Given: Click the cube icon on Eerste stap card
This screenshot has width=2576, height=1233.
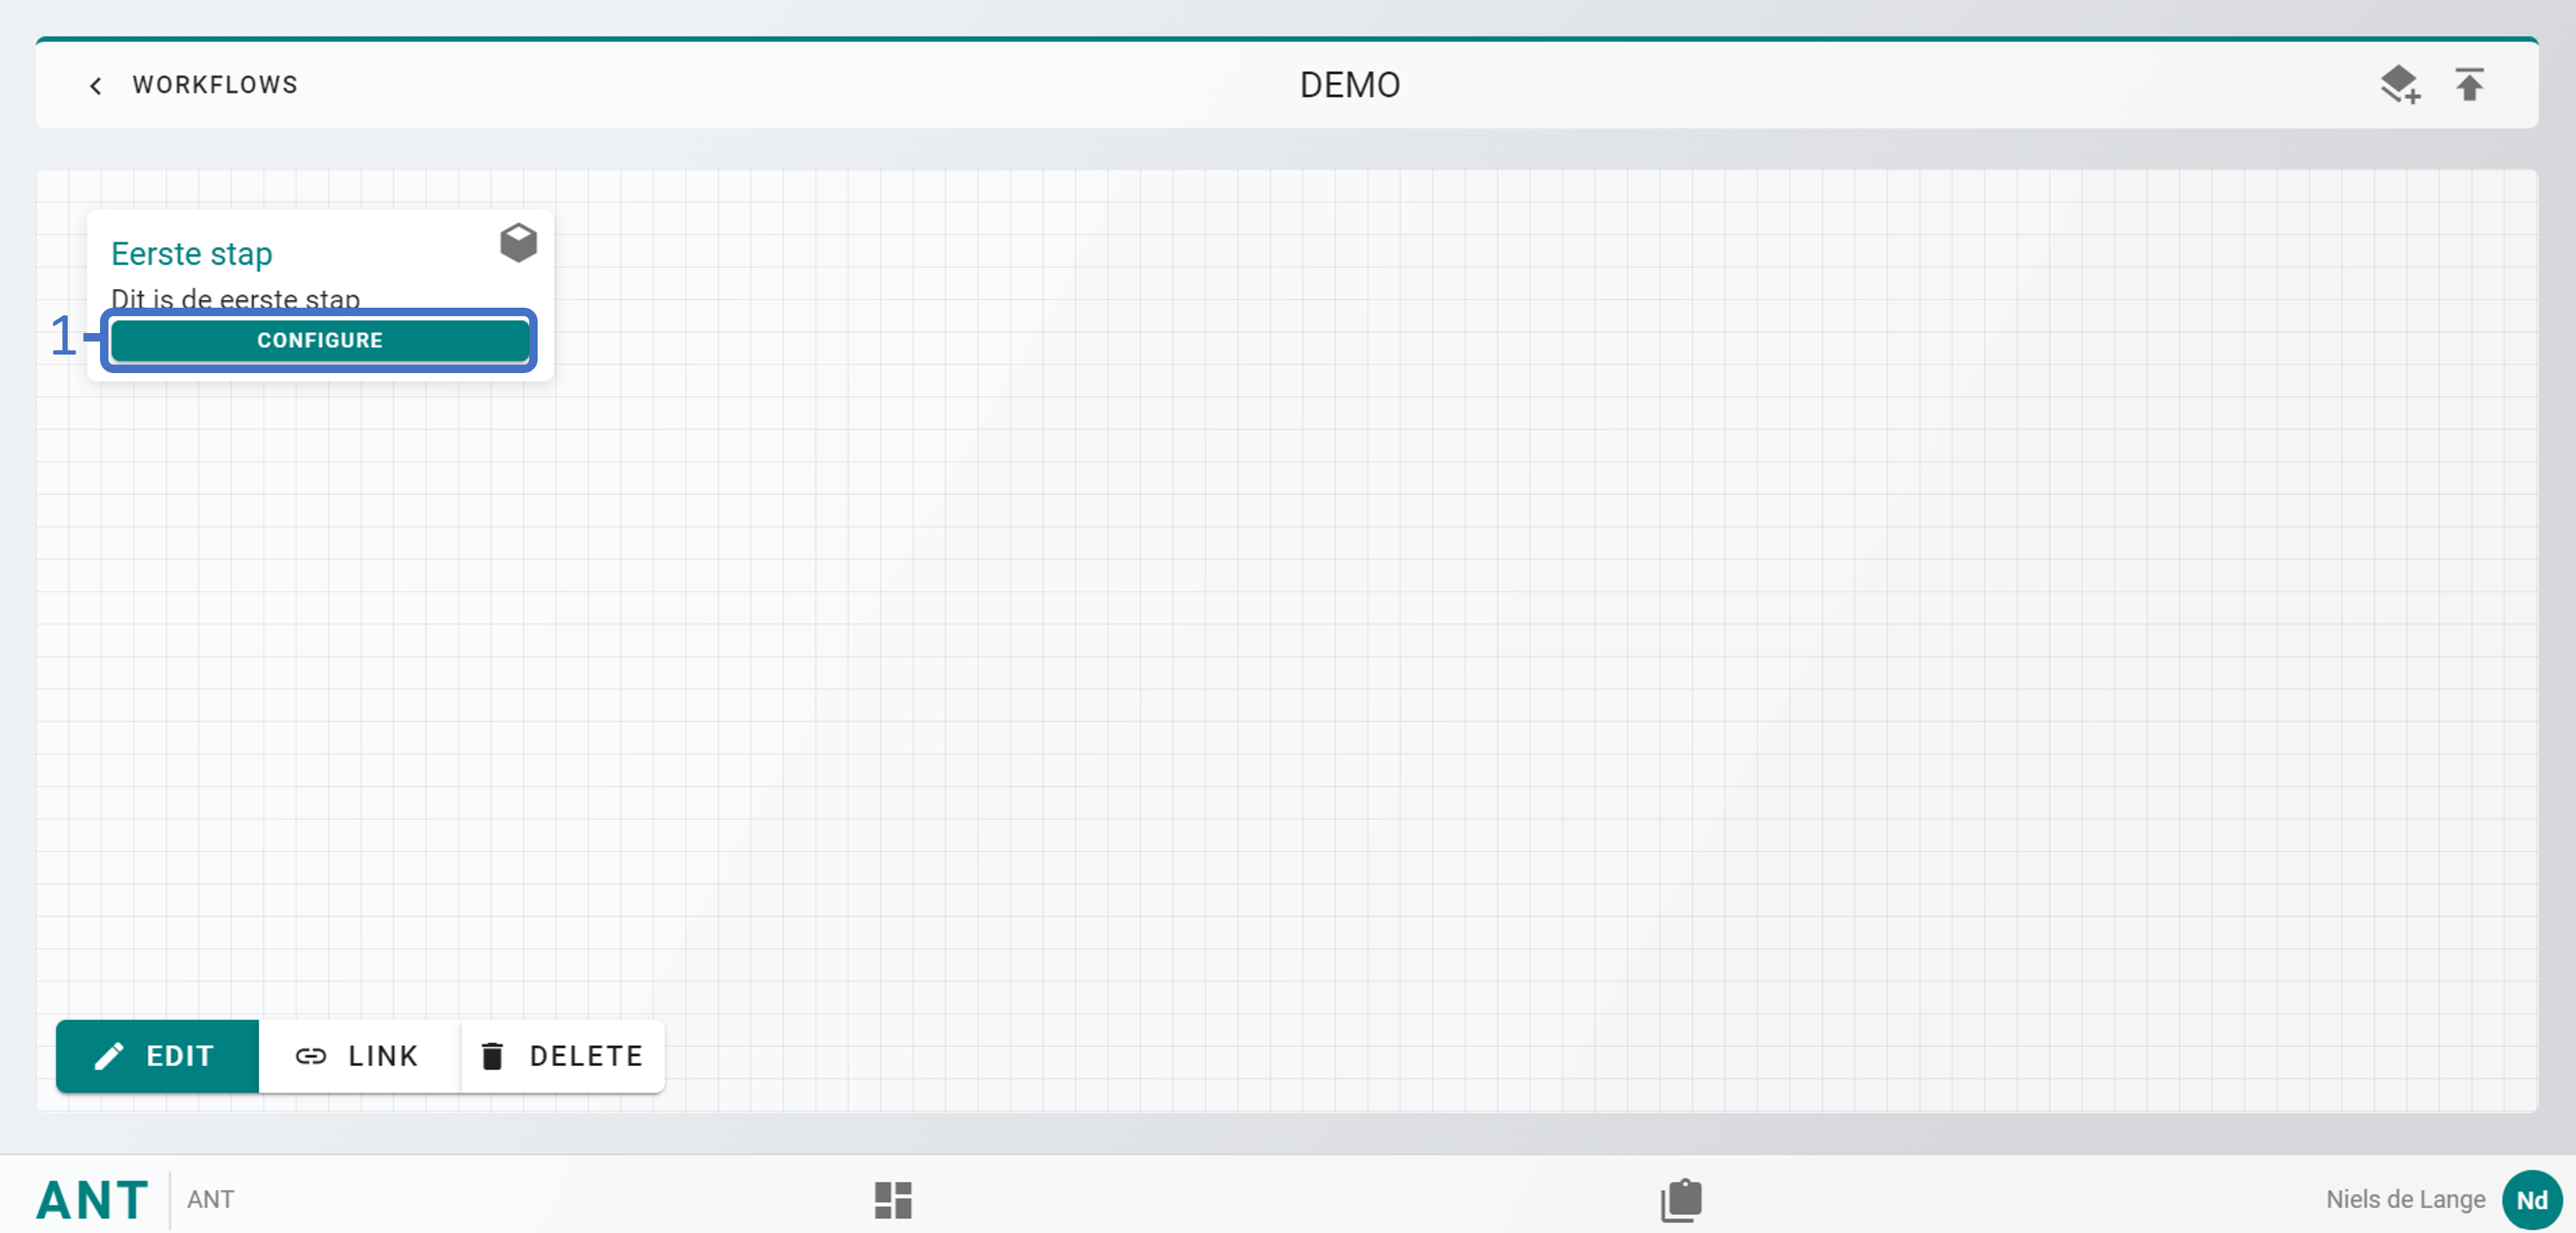Looking at the screenshot, I should coord(518,243).
